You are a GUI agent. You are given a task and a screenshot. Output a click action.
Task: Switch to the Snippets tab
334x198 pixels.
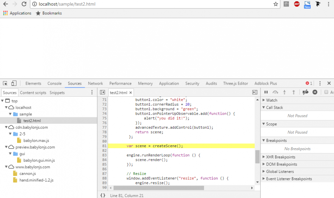point(57,93)
